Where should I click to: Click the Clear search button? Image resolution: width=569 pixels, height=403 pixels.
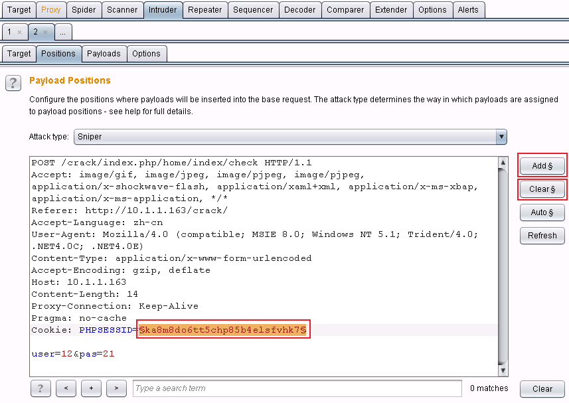[542, 389]
